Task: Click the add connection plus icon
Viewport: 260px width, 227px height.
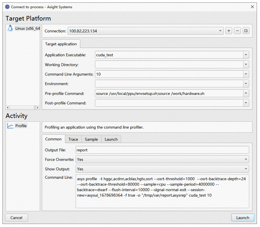Action: pyautogui.click(x=229, y=31)
